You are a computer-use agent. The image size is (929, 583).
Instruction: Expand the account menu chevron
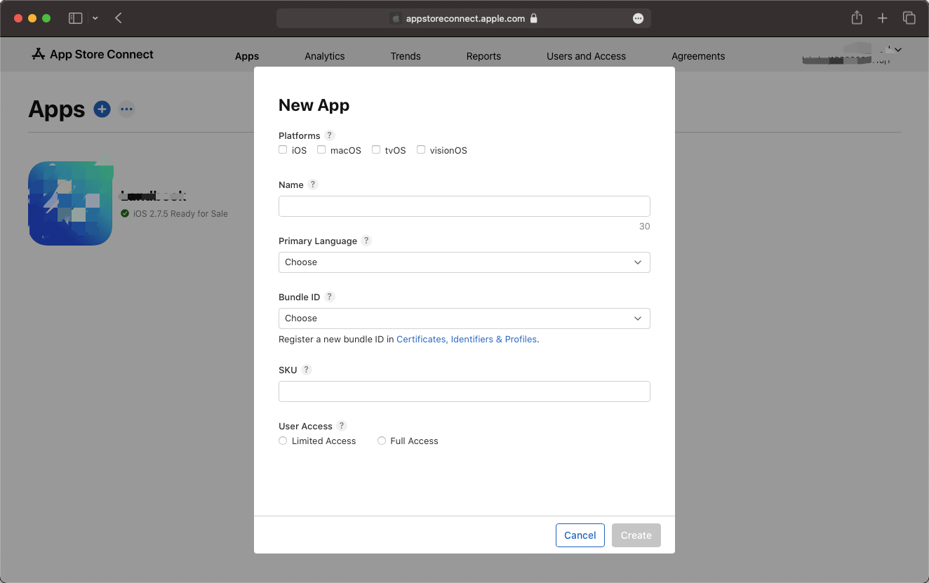898,49
